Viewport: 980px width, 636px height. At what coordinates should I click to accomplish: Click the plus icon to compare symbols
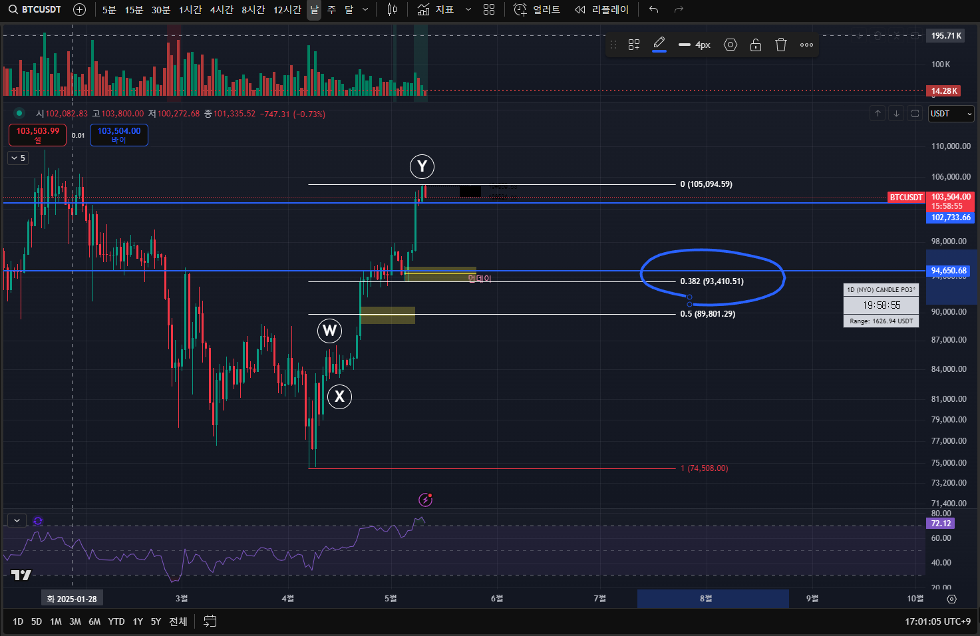point(79,9)
